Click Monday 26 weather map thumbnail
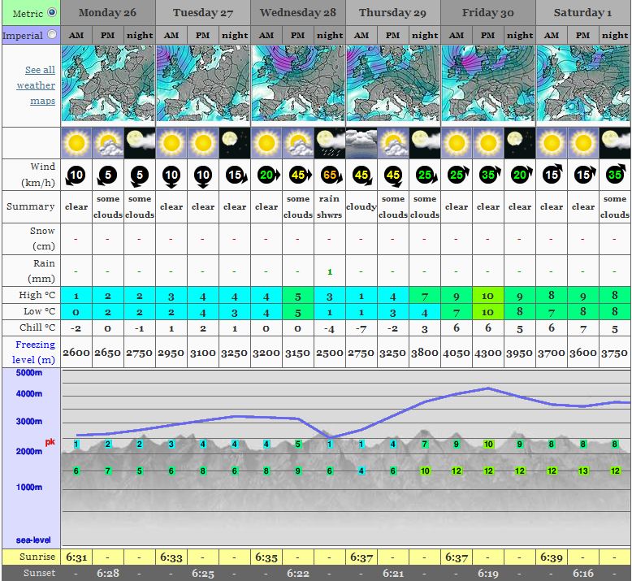632x581 pixels. [x=107, y=84]
